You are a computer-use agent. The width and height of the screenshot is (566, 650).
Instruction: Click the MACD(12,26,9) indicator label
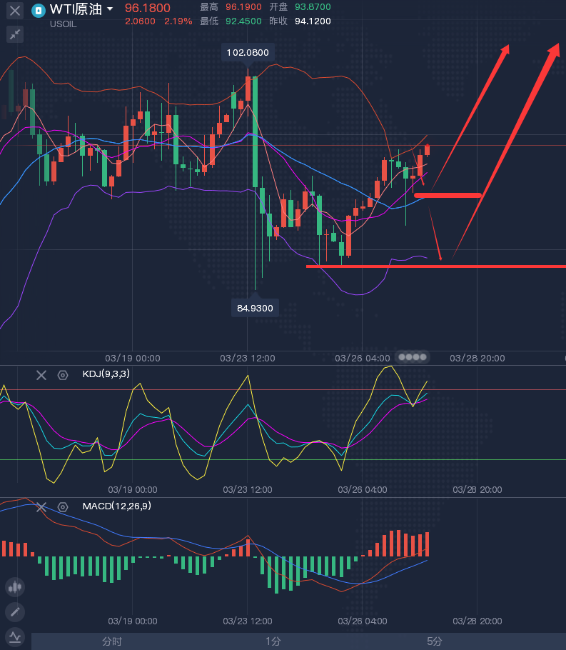click(116, 506)
